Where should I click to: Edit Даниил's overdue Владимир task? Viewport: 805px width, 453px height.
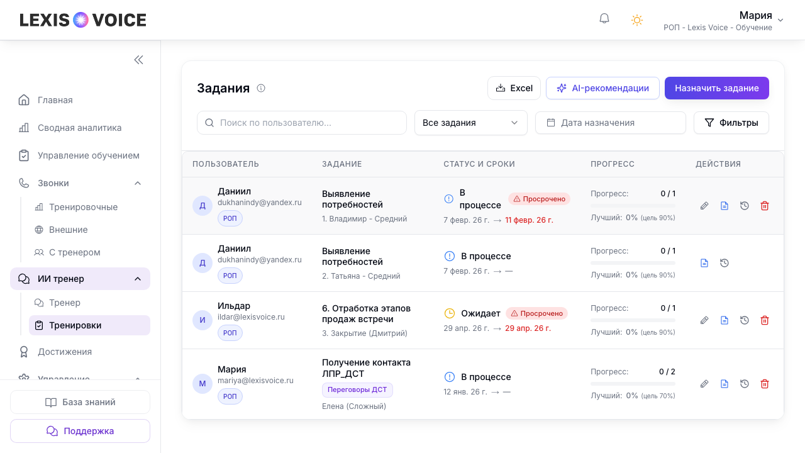(x=704, y=206)
